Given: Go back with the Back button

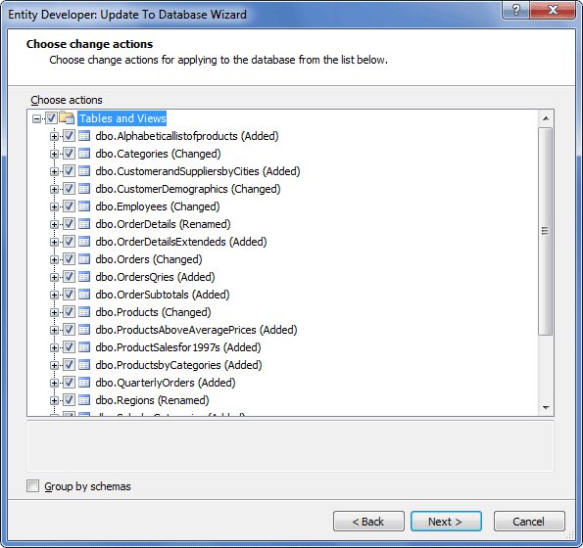Looking at the screenshot, I should pyautogui.click(x=368, y=522).
